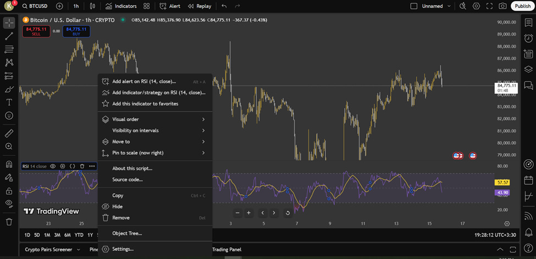This screenshot has width=536, height=259.
Task: Open the Trading Panel tab
Action: click(227, 250)
